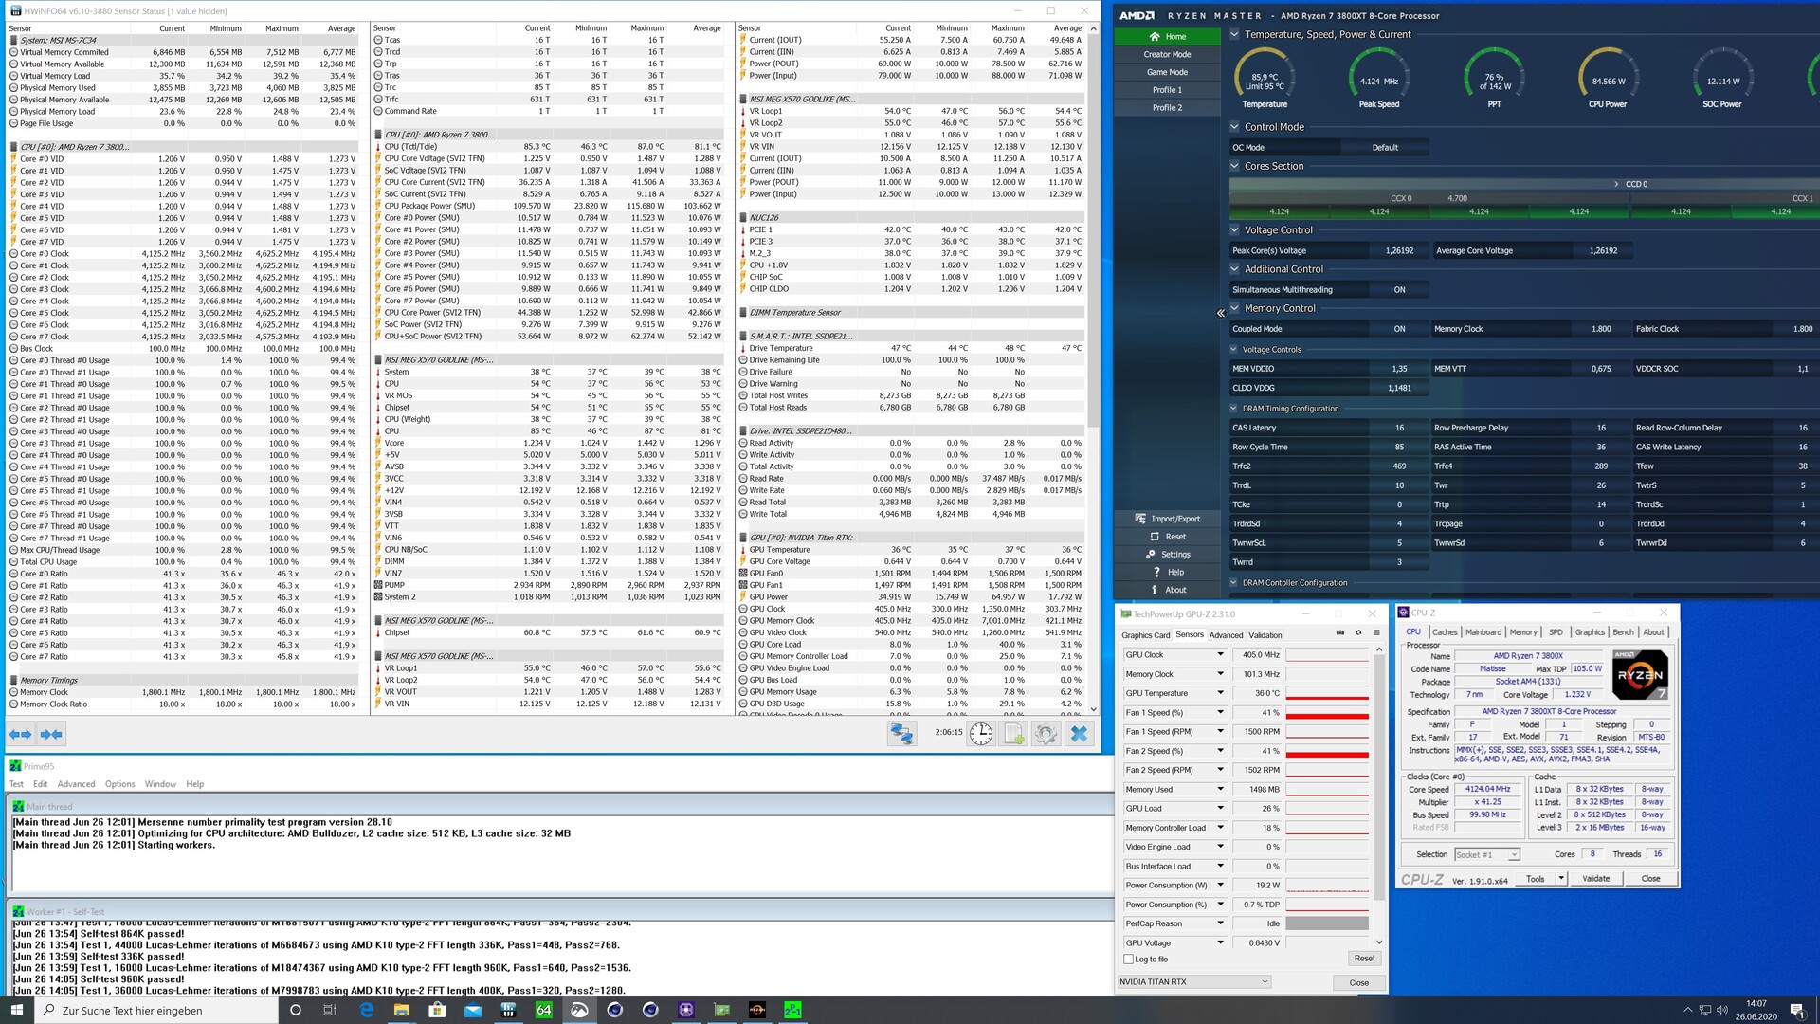Image resolution: width=1820 pixels, height=1024 pixels.
Task: Collapse Voltage Control section
Action: click(x=1234, y=229)
